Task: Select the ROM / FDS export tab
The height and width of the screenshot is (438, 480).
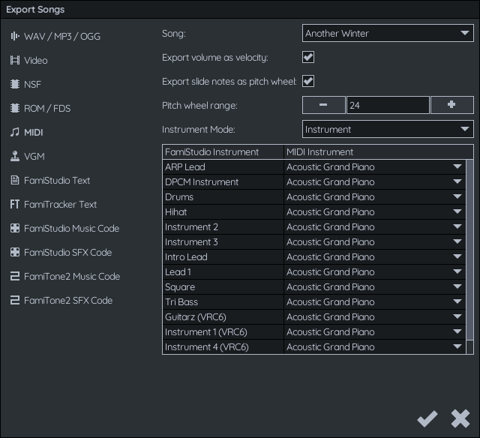Action: (47, 108)
